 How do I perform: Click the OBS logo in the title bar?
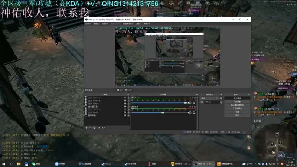tap(87, 20)
